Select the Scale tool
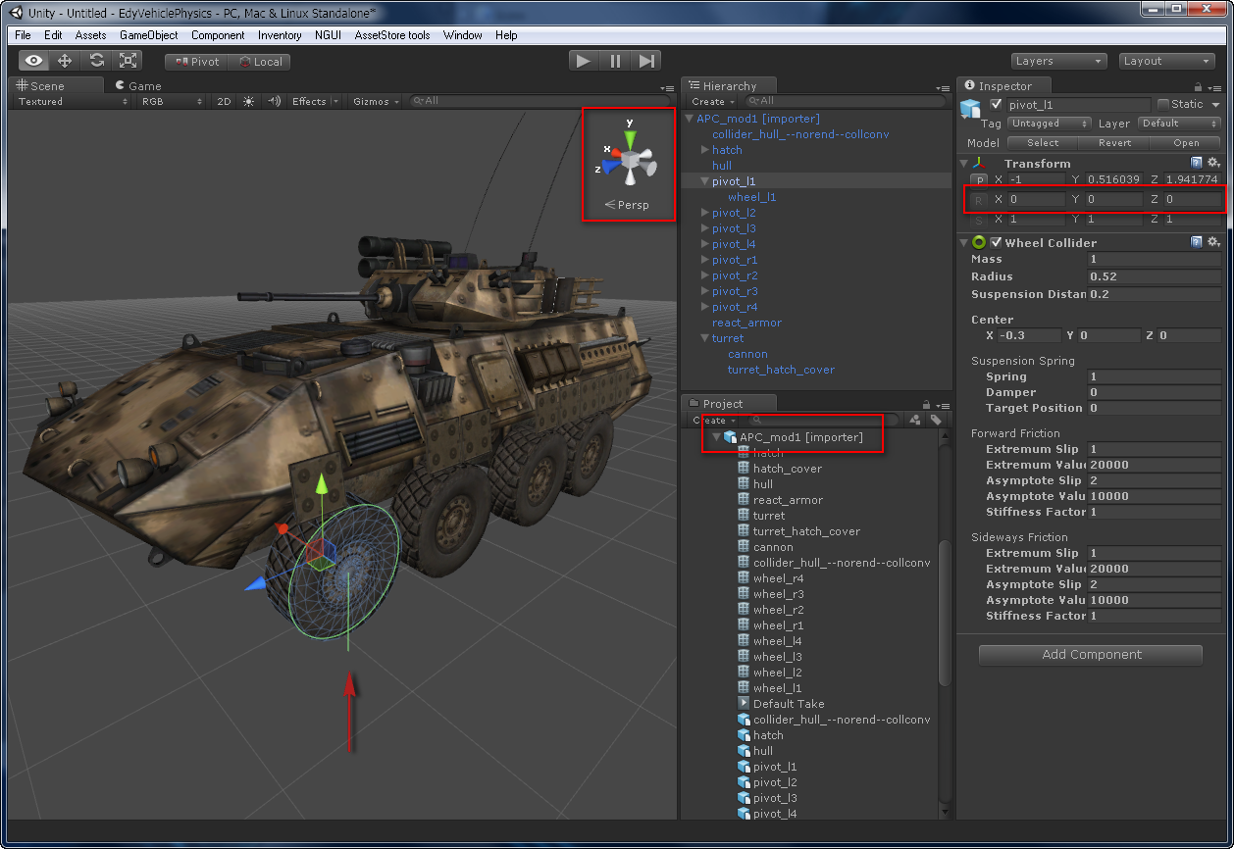Screen dimensions: 1234x849 click(x=128, y=61)
